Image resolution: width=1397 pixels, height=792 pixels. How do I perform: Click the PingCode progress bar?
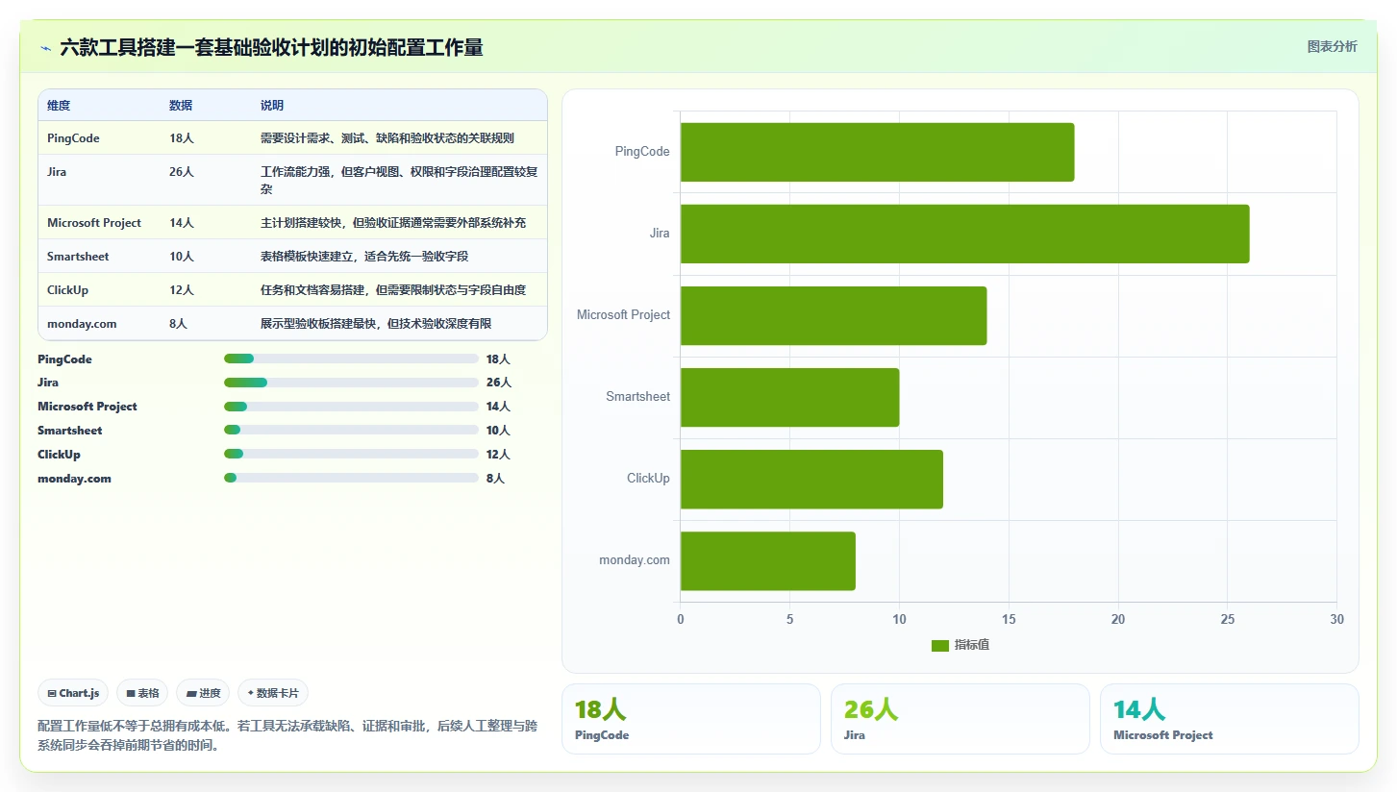351,359
